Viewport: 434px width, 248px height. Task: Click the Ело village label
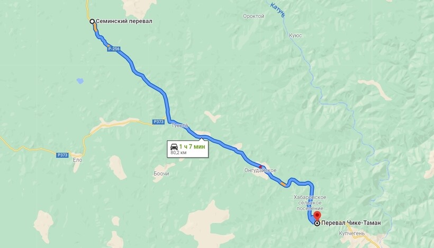(x=77, y=160)
